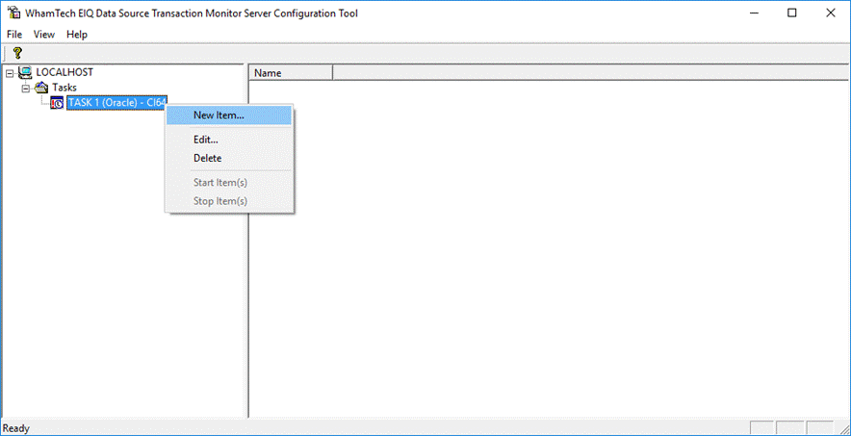Image resolution: width=851 pixels, height=436 pixels.
Task: Click the yellow question mark Help toolbar icon
Action: click(x=17, y=53)
